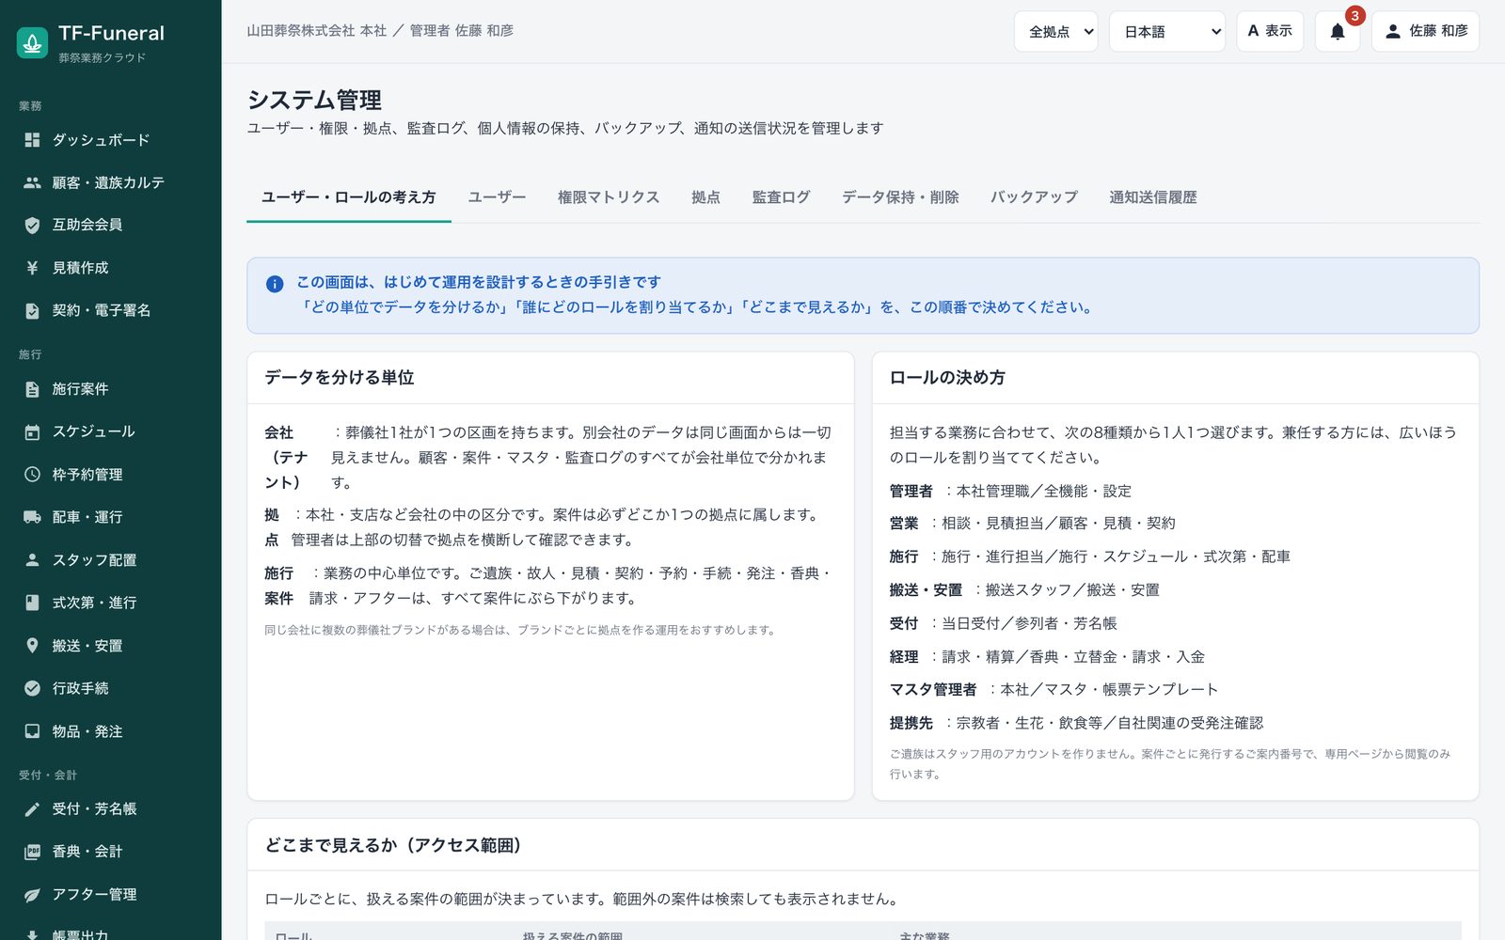Viewport: 1505px width, 940px height.
Task: Open 式次第・進行 book icon
Action: click(x=32, y=603)
